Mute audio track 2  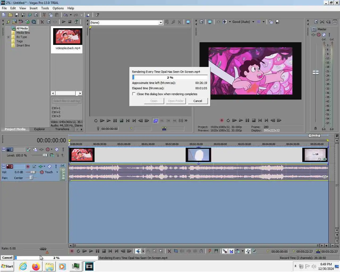point(49,167)
